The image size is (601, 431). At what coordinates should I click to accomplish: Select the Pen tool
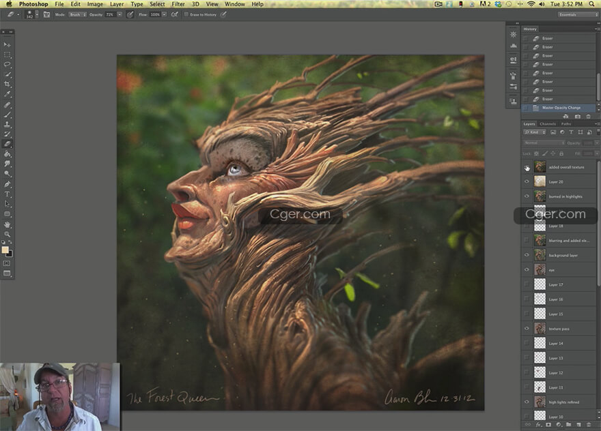[8, 184]
